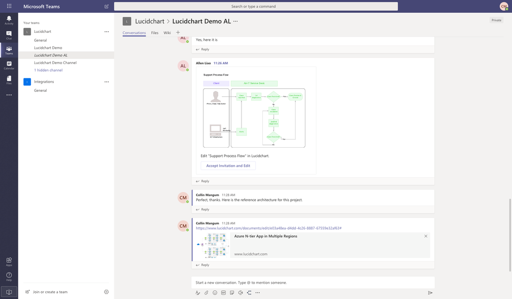Open the Emoji picker

(x=215, y=292)
